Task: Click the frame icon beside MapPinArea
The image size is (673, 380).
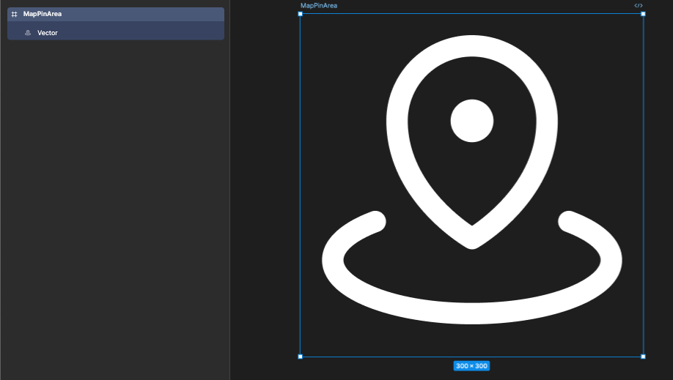Action: pos(14,14)
